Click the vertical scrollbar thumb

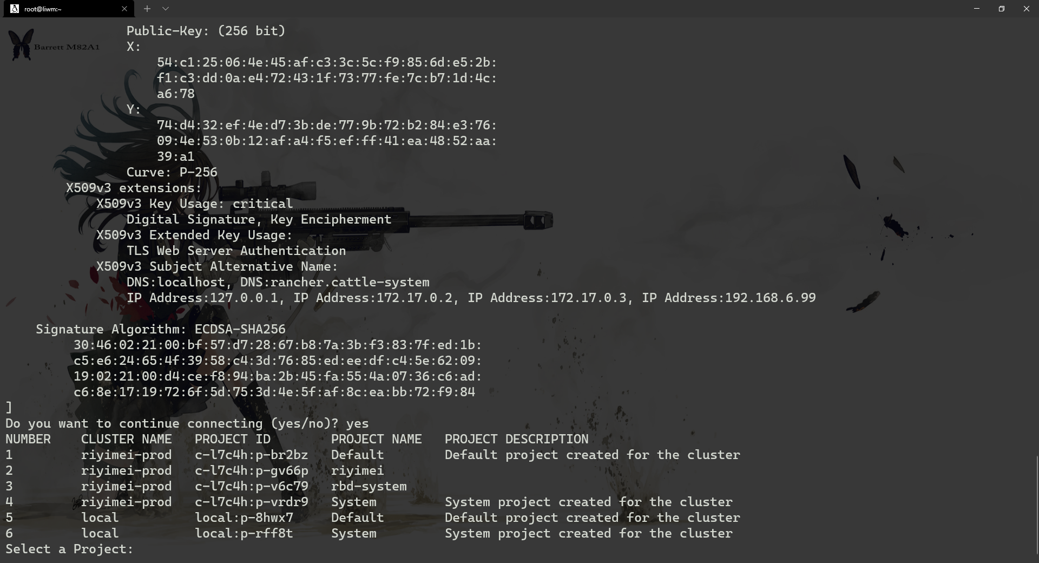pyautogui.click(x=1036, y=508)
